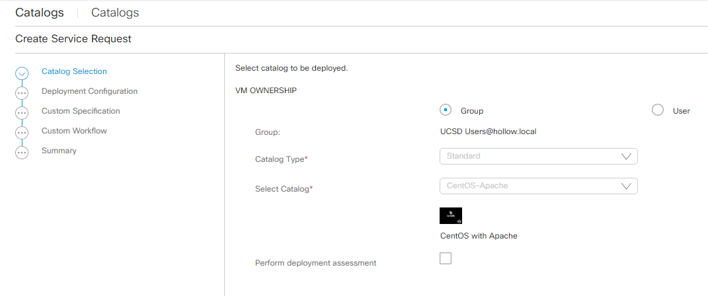Enable the Perform deployment assessment checkbox
This screenshot has height=296, width=708.
[x=446, y=258]
